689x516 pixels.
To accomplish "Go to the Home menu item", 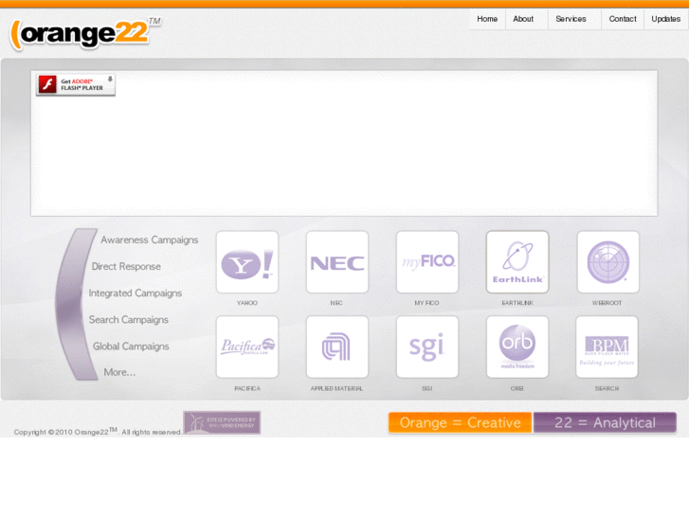I will 487,19.
